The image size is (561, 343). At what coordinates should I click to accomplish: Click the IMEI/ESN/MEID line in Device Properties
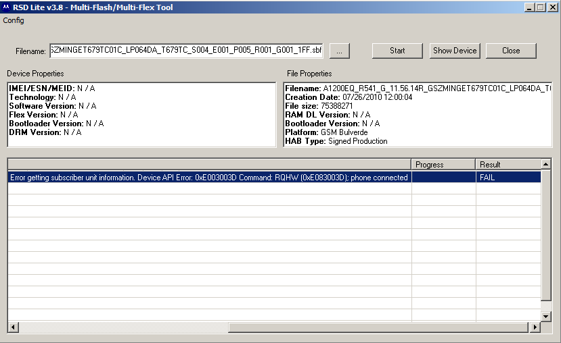click(52, 88)
